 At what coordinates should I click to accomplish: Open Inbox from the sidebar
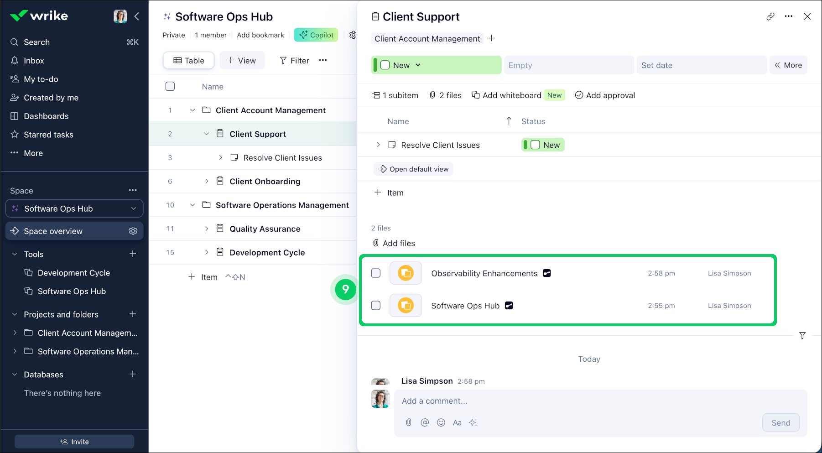[x=34, y=61]
